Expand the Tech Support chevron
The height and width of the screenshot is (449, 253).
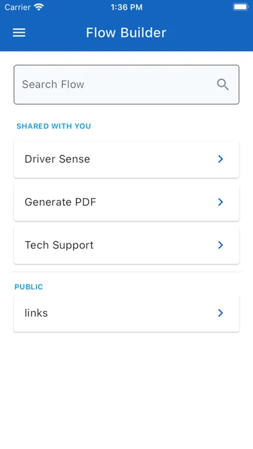[x=220, y=245]
